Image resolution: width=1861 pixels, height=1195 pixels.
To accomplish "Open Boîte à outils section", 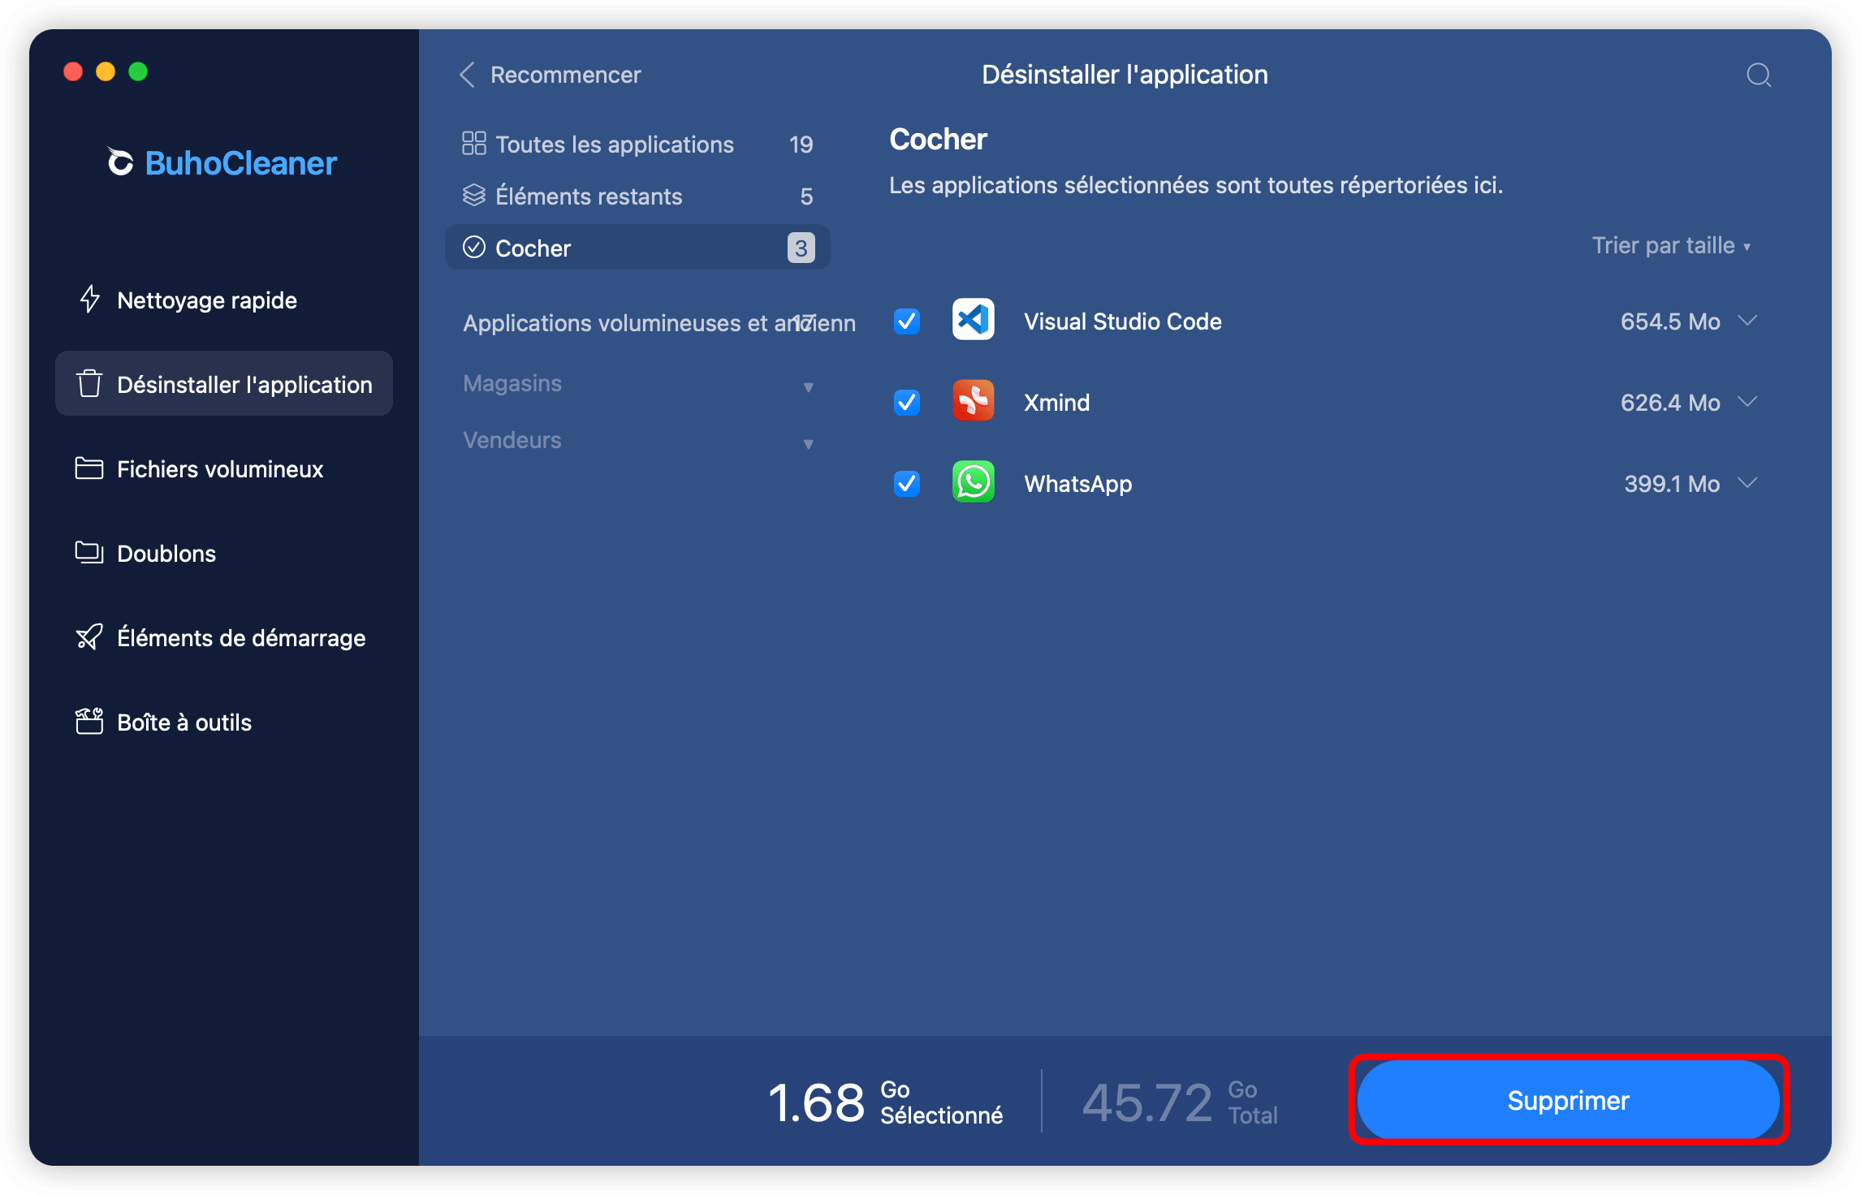I will coord(224,722).
